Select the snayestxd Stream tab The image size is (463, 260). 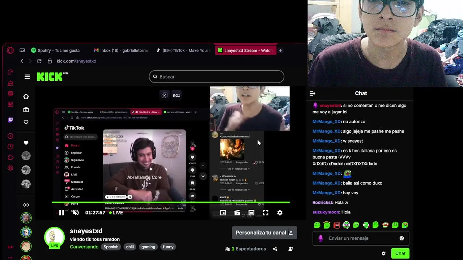point(245,51)
